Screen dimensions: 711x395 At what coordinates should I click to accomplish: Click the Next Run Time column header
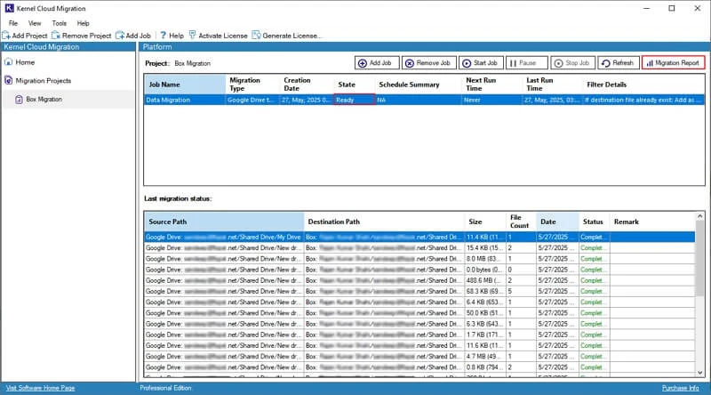tap(492, 85)
